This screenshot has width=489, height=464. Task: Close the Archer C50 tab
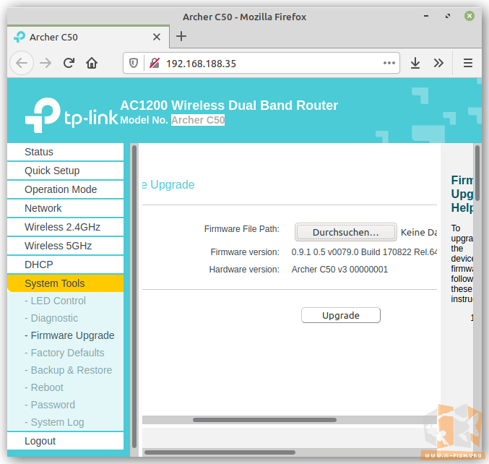click(x=157, y=37)
